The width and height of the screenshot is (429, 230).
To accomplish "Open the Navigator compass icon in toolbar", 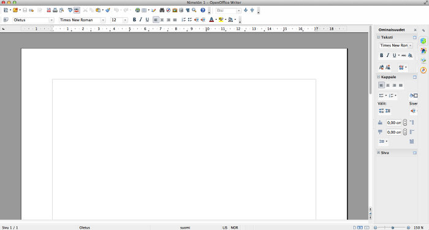I will point(169,10).
